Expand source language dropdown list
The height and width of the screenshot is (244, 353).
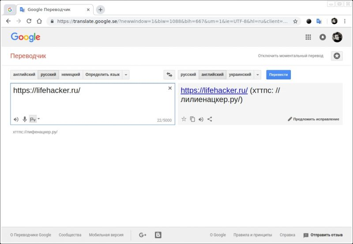(x=126, y=75)
